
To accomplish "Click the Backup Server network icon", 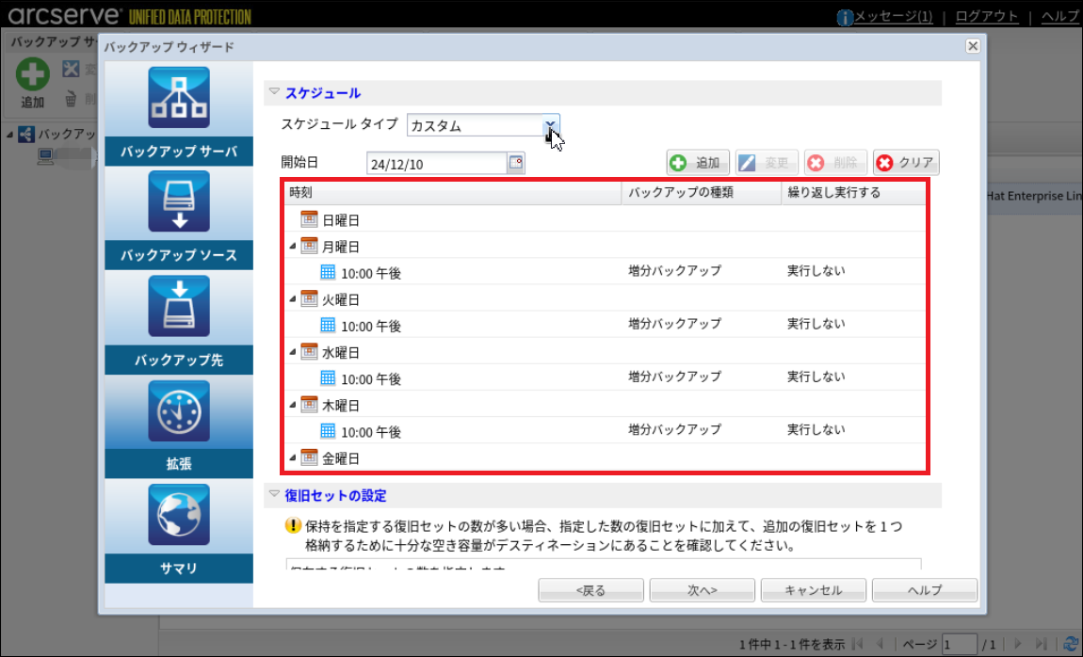I will (178, 98).
